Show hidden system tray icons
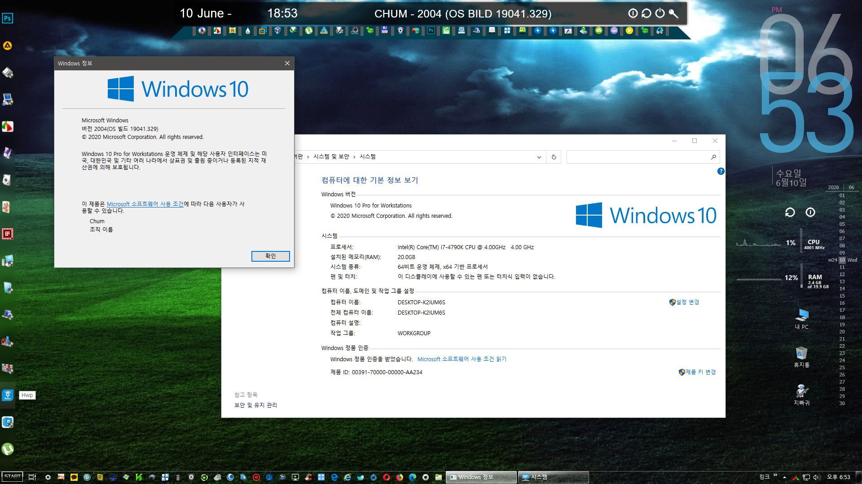 [784, 477]
